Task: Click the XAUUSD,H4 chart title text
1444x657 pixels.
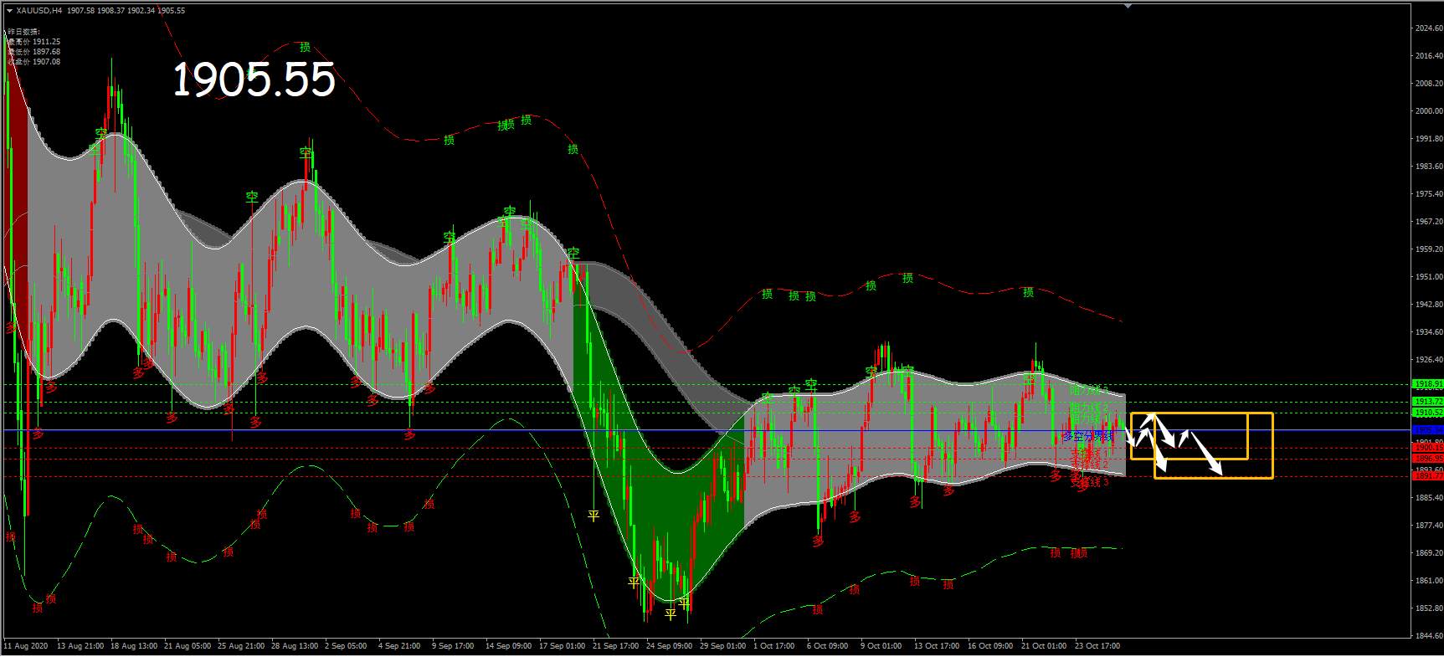Action: 39,11
